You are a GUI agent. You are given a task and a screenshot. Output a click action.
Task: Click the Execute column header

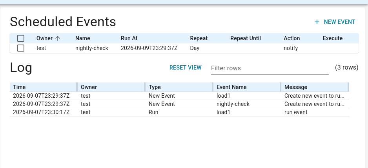[333, 38]
